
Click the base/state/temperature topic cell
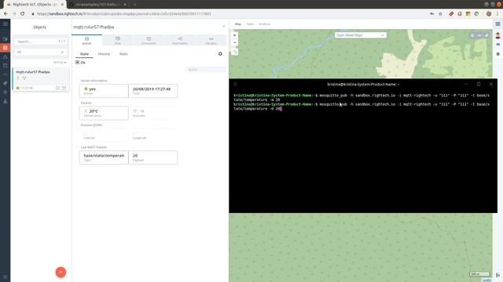pyautogui.click(x=104, y=157)
